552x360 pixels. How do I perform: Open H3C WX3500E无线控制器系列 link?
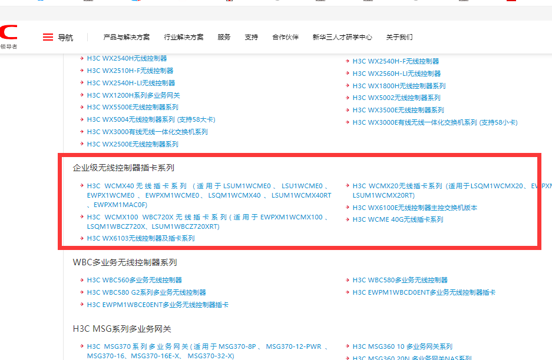pos(398,110)
